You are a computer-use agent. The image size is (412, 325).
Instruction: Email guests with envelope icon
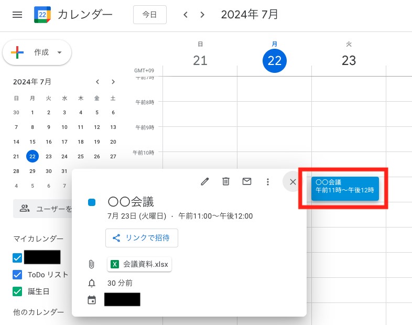tap(247, 181)
